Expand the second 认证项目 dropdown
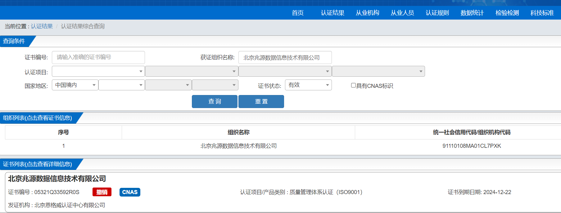Viewport: 561px width, 213px height. (192, 71)
